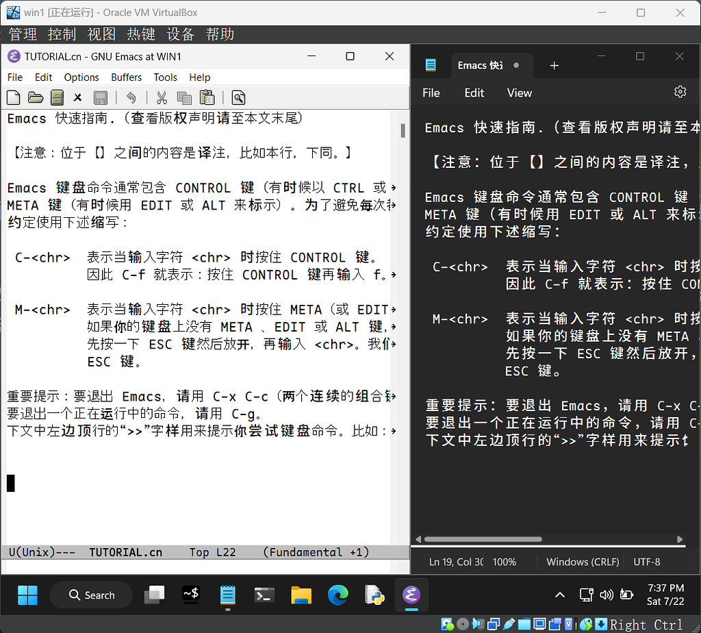Click UTF-8 encoding in Notepad status bar
This screenshot has height=633, width=701.
(x=646, y=562)
